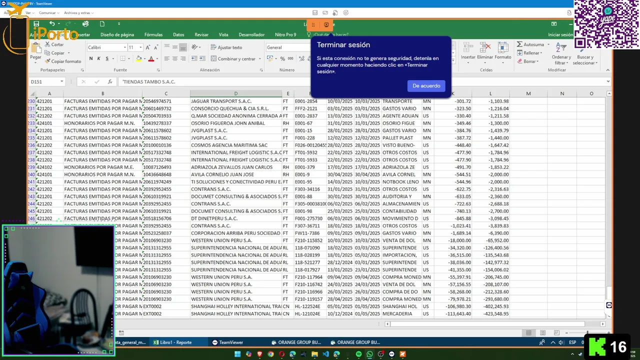This screenshot has width=640, height=360.
Task: Click Ajustar texto wrap text button
Action: click(x=226, y=47)
